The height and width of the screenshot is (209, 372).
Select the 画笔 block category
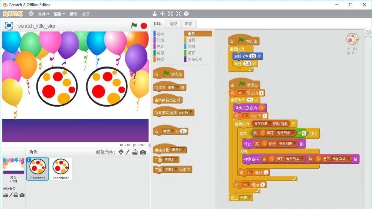160,53
